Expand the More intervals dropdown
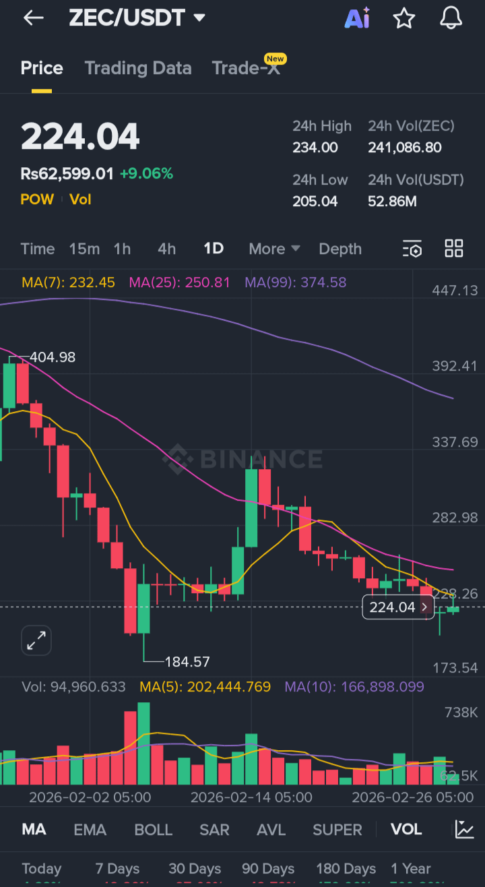Viewport: 485px width, 887px height. 274,249
